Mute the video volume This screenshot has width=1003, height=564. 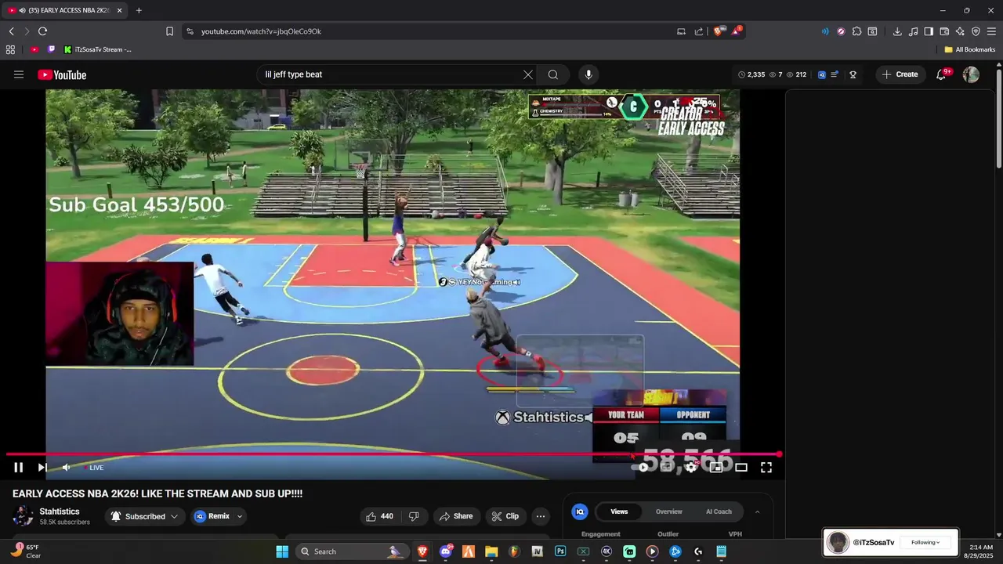67,468
